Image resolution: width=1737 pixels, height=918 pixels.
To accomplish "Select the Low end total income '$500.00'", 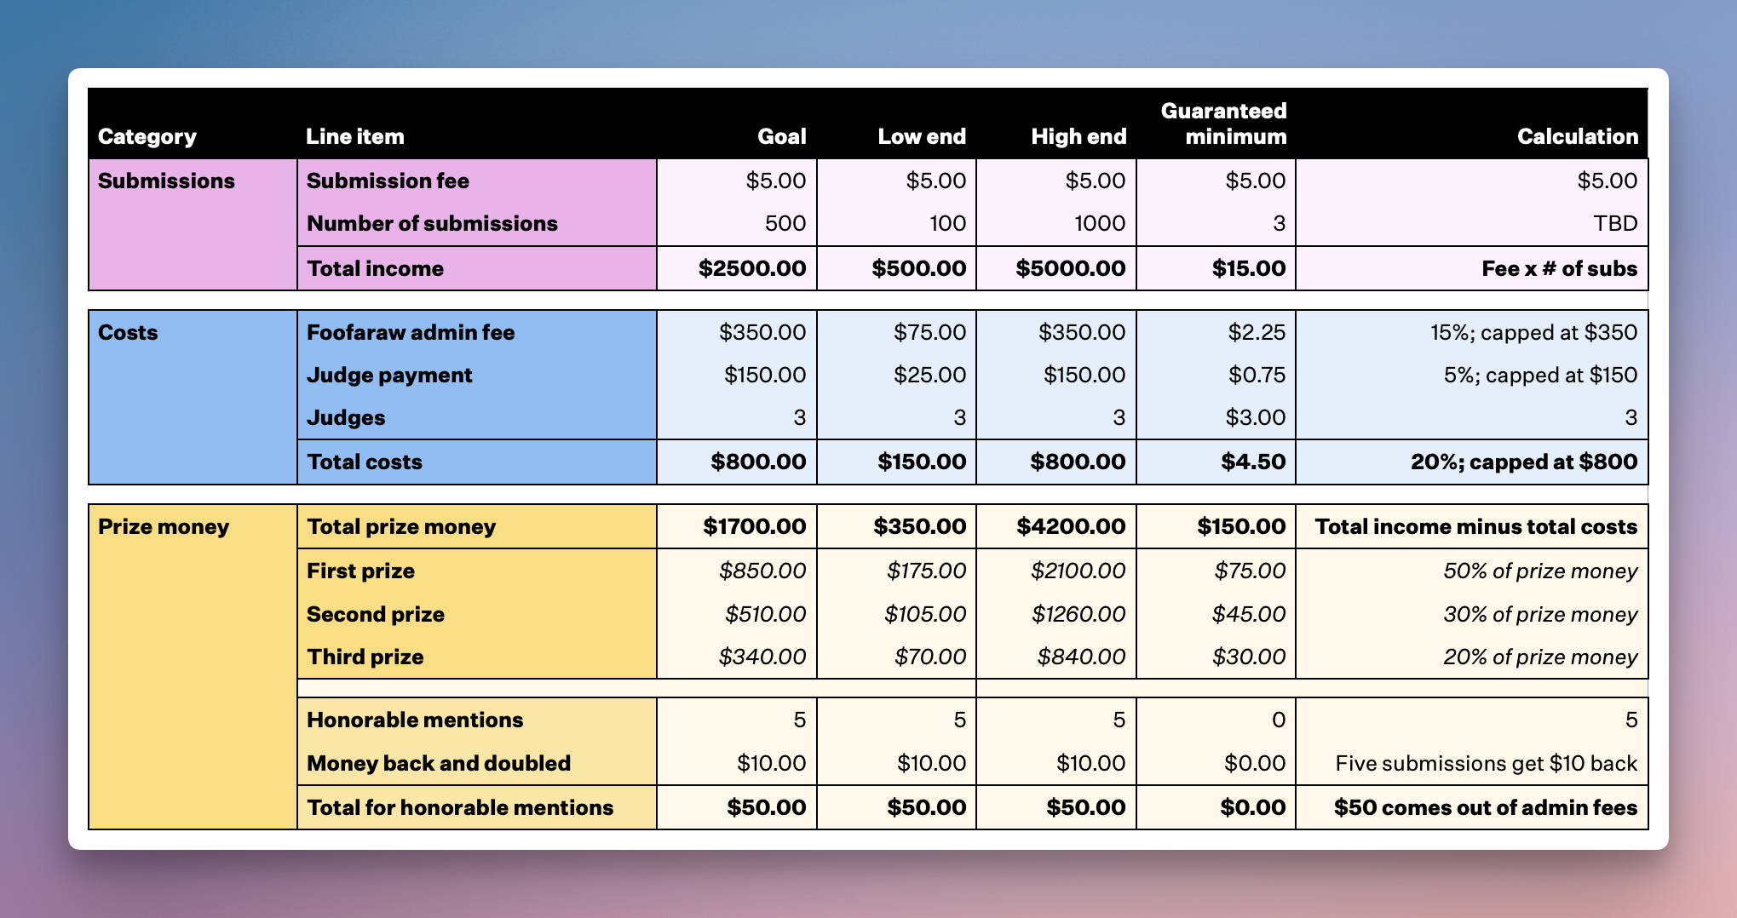I will click(918, 268).
